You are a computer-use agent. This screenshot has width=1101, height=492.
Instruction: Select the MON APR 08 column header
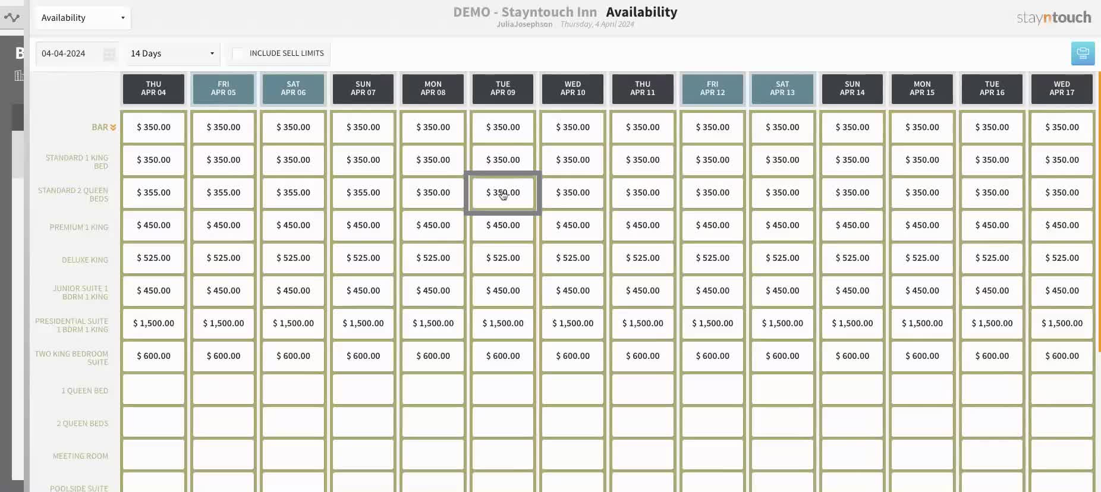pos(433,89)
